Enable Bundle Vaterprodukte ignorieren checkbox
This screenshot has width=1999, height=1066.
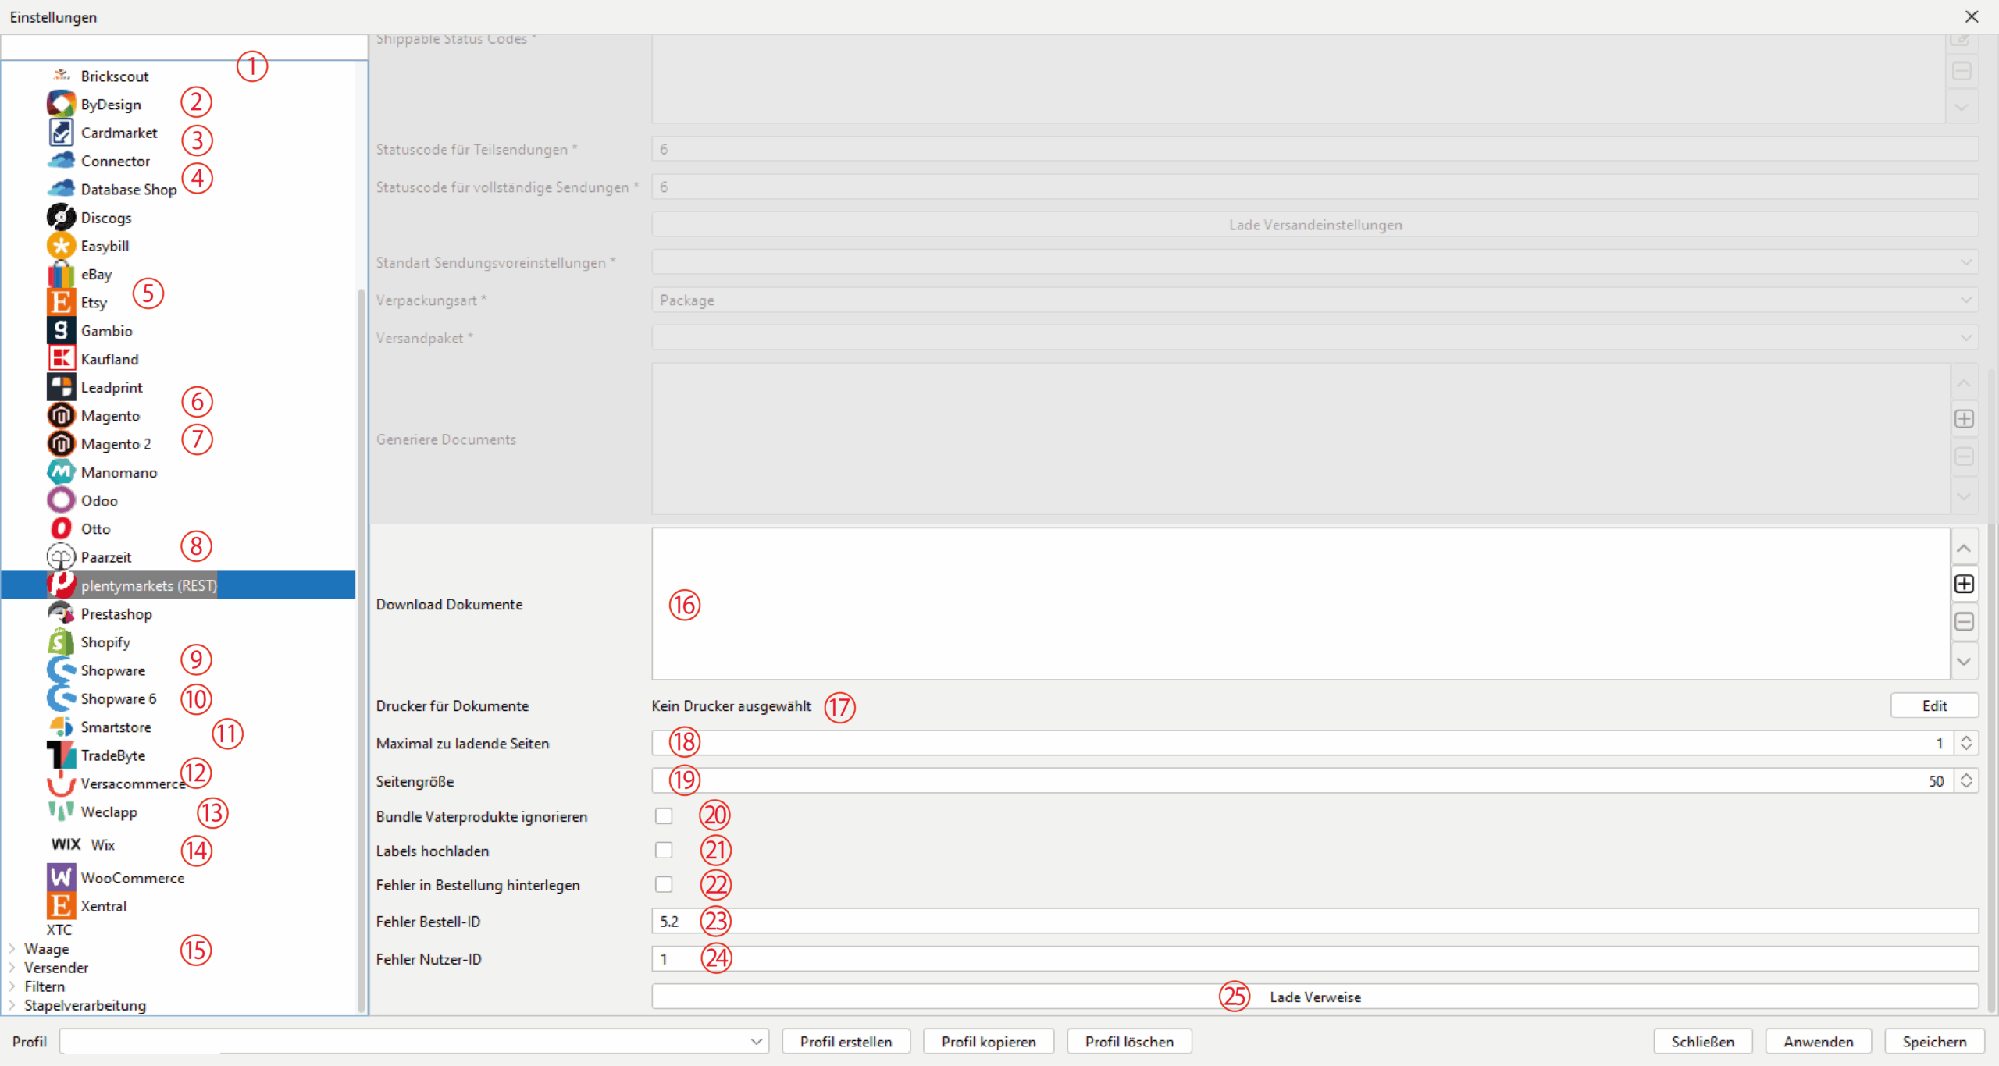[x=664, y=815]
